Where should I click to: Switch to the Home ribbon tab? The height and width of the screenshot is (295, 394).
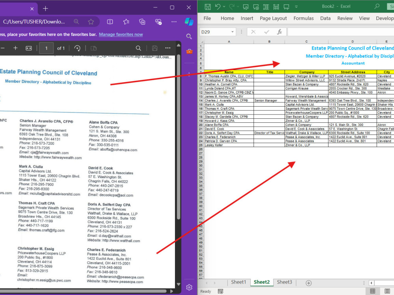pyautogui.click(x=227, y=18)
